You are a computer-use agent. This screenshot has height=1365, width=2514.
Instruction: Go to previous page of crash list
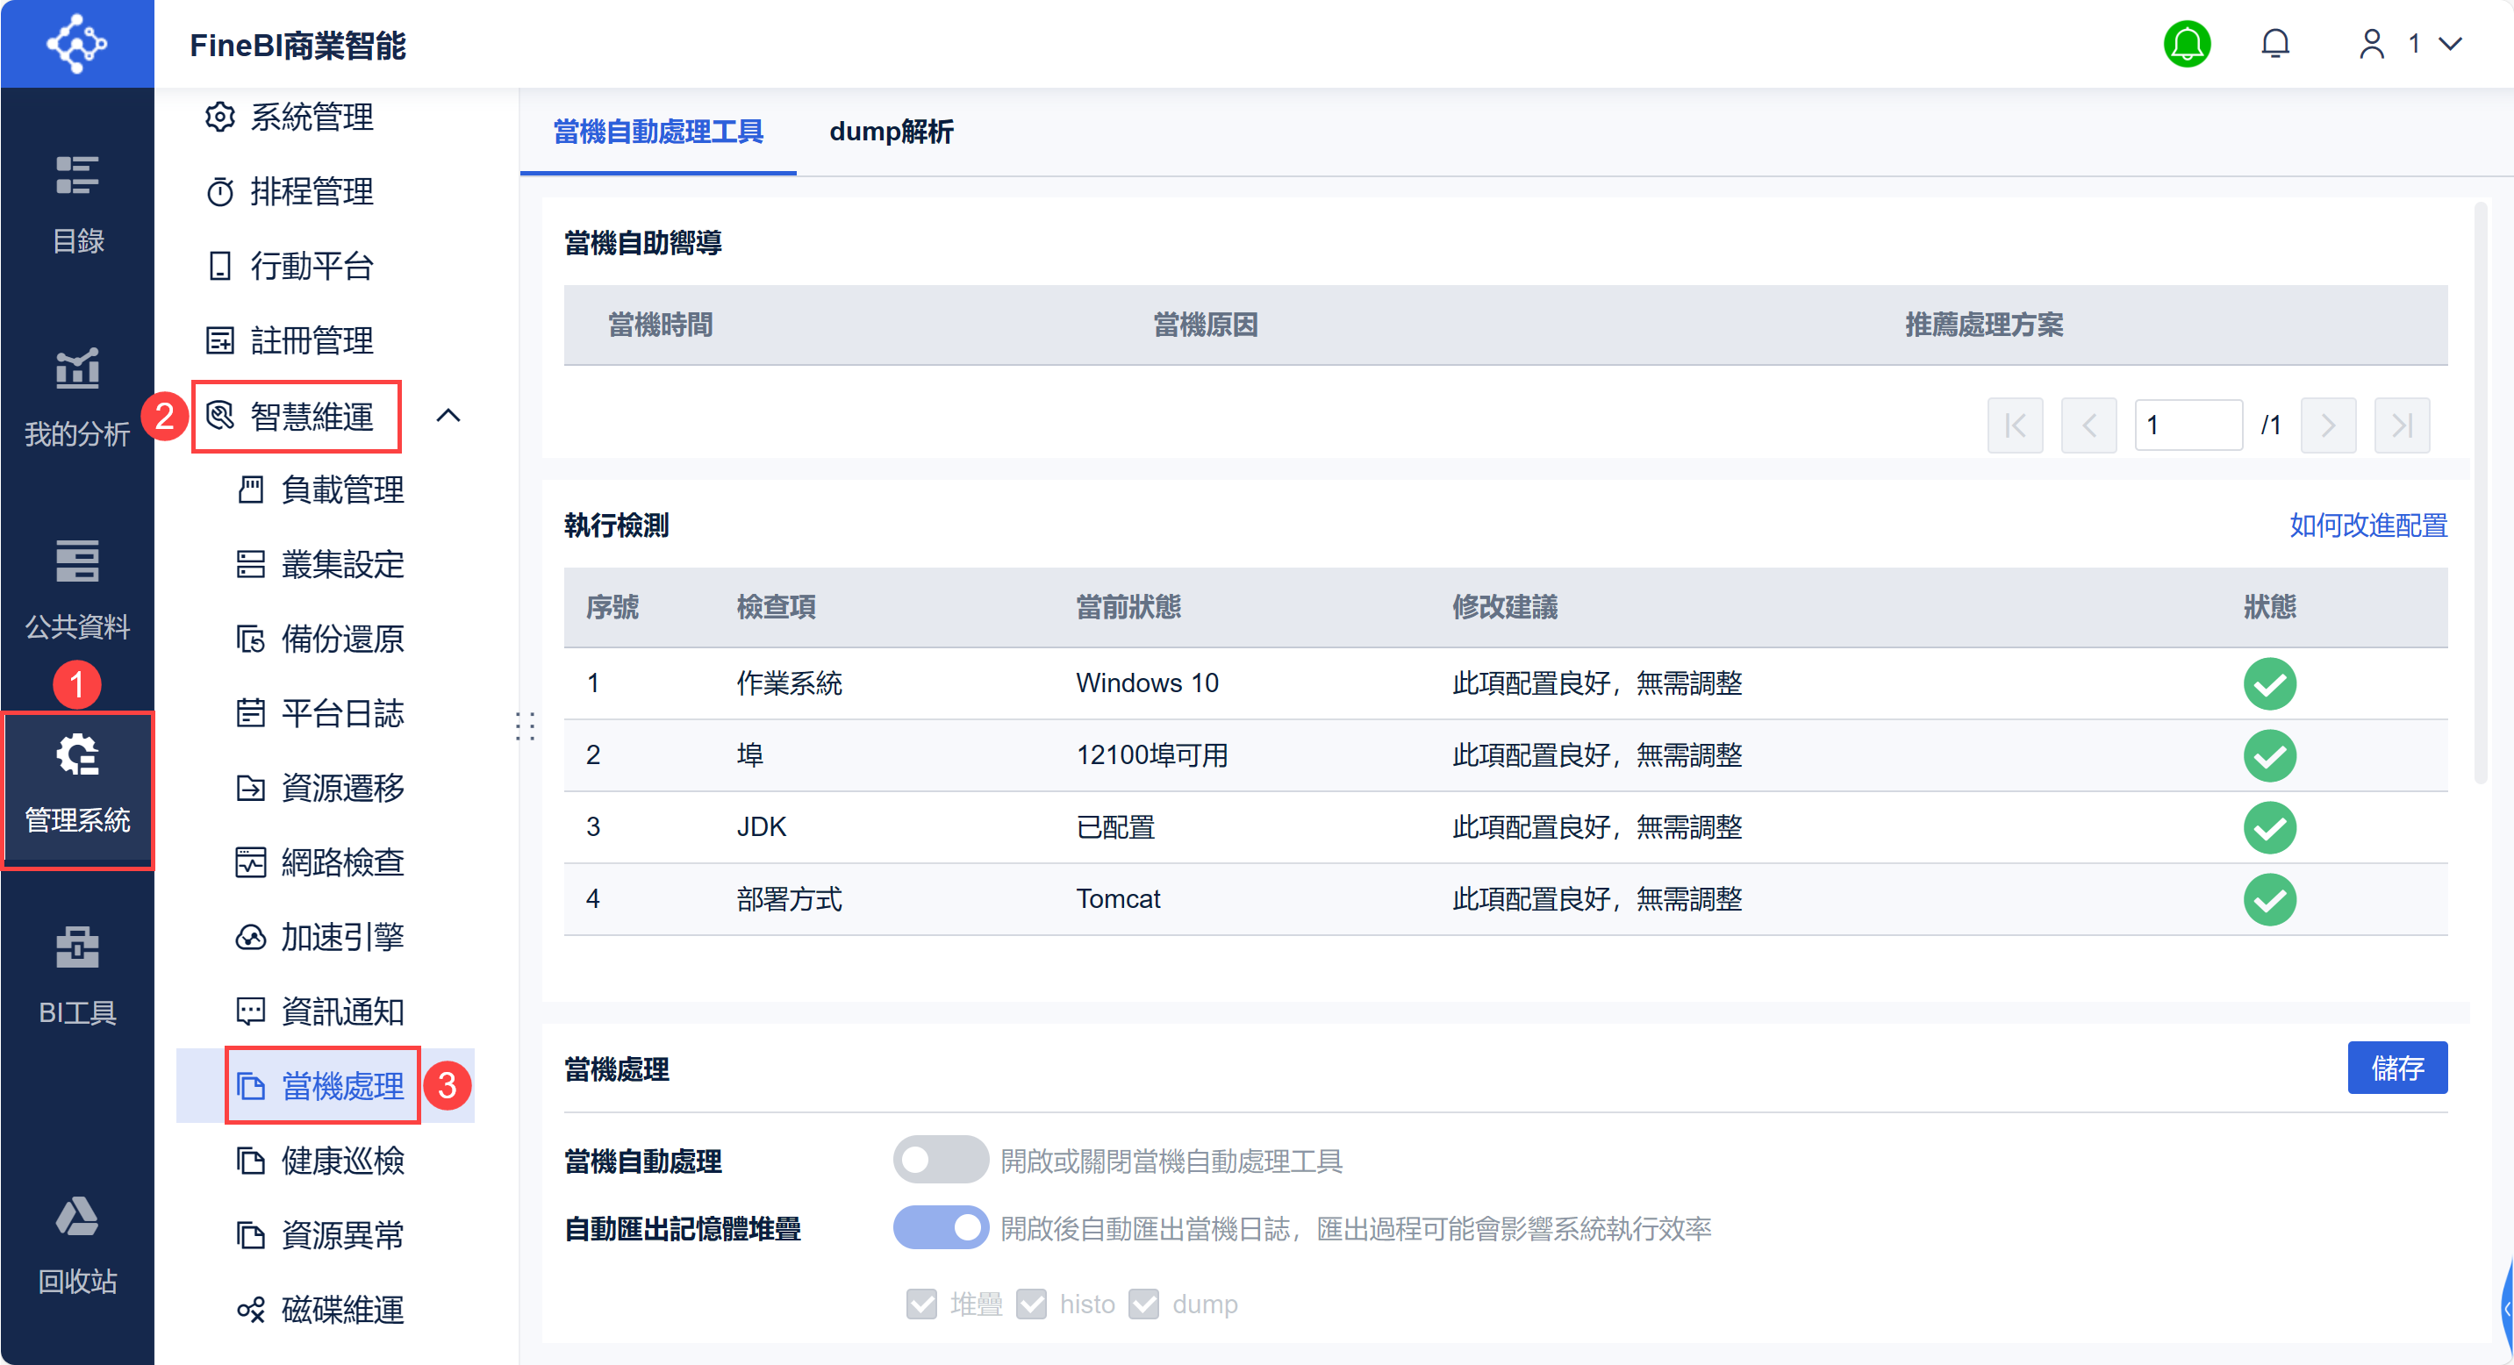tap(2088, 425)
